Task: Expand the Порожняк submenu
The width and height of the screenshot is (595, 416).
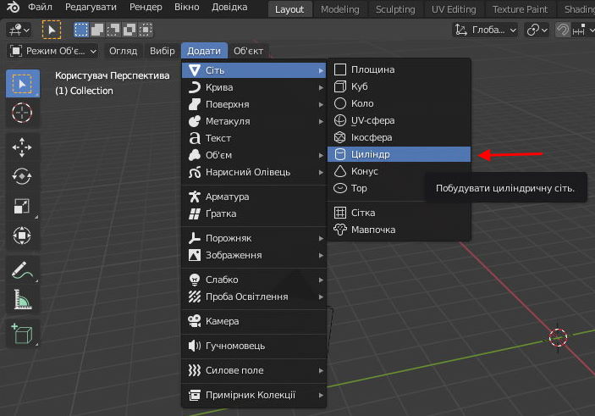Action: (x=254, y=238)
